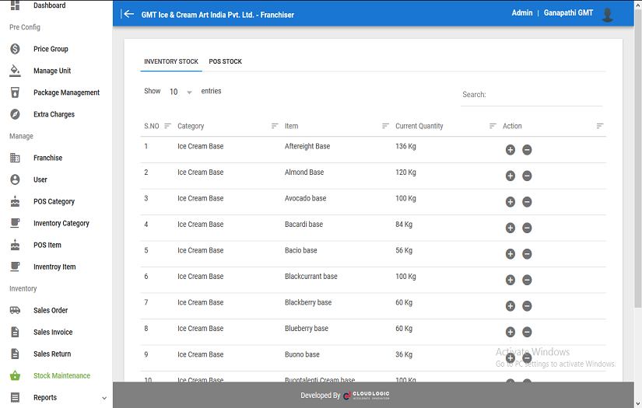This screenshot has width=642, height=408.
Task: Click the 120 Kg quantity cell
Action: pos(405,173)
